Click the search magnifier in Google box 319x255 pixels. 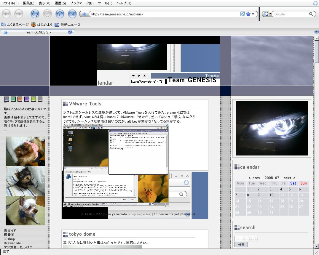(x=311, y=14)
